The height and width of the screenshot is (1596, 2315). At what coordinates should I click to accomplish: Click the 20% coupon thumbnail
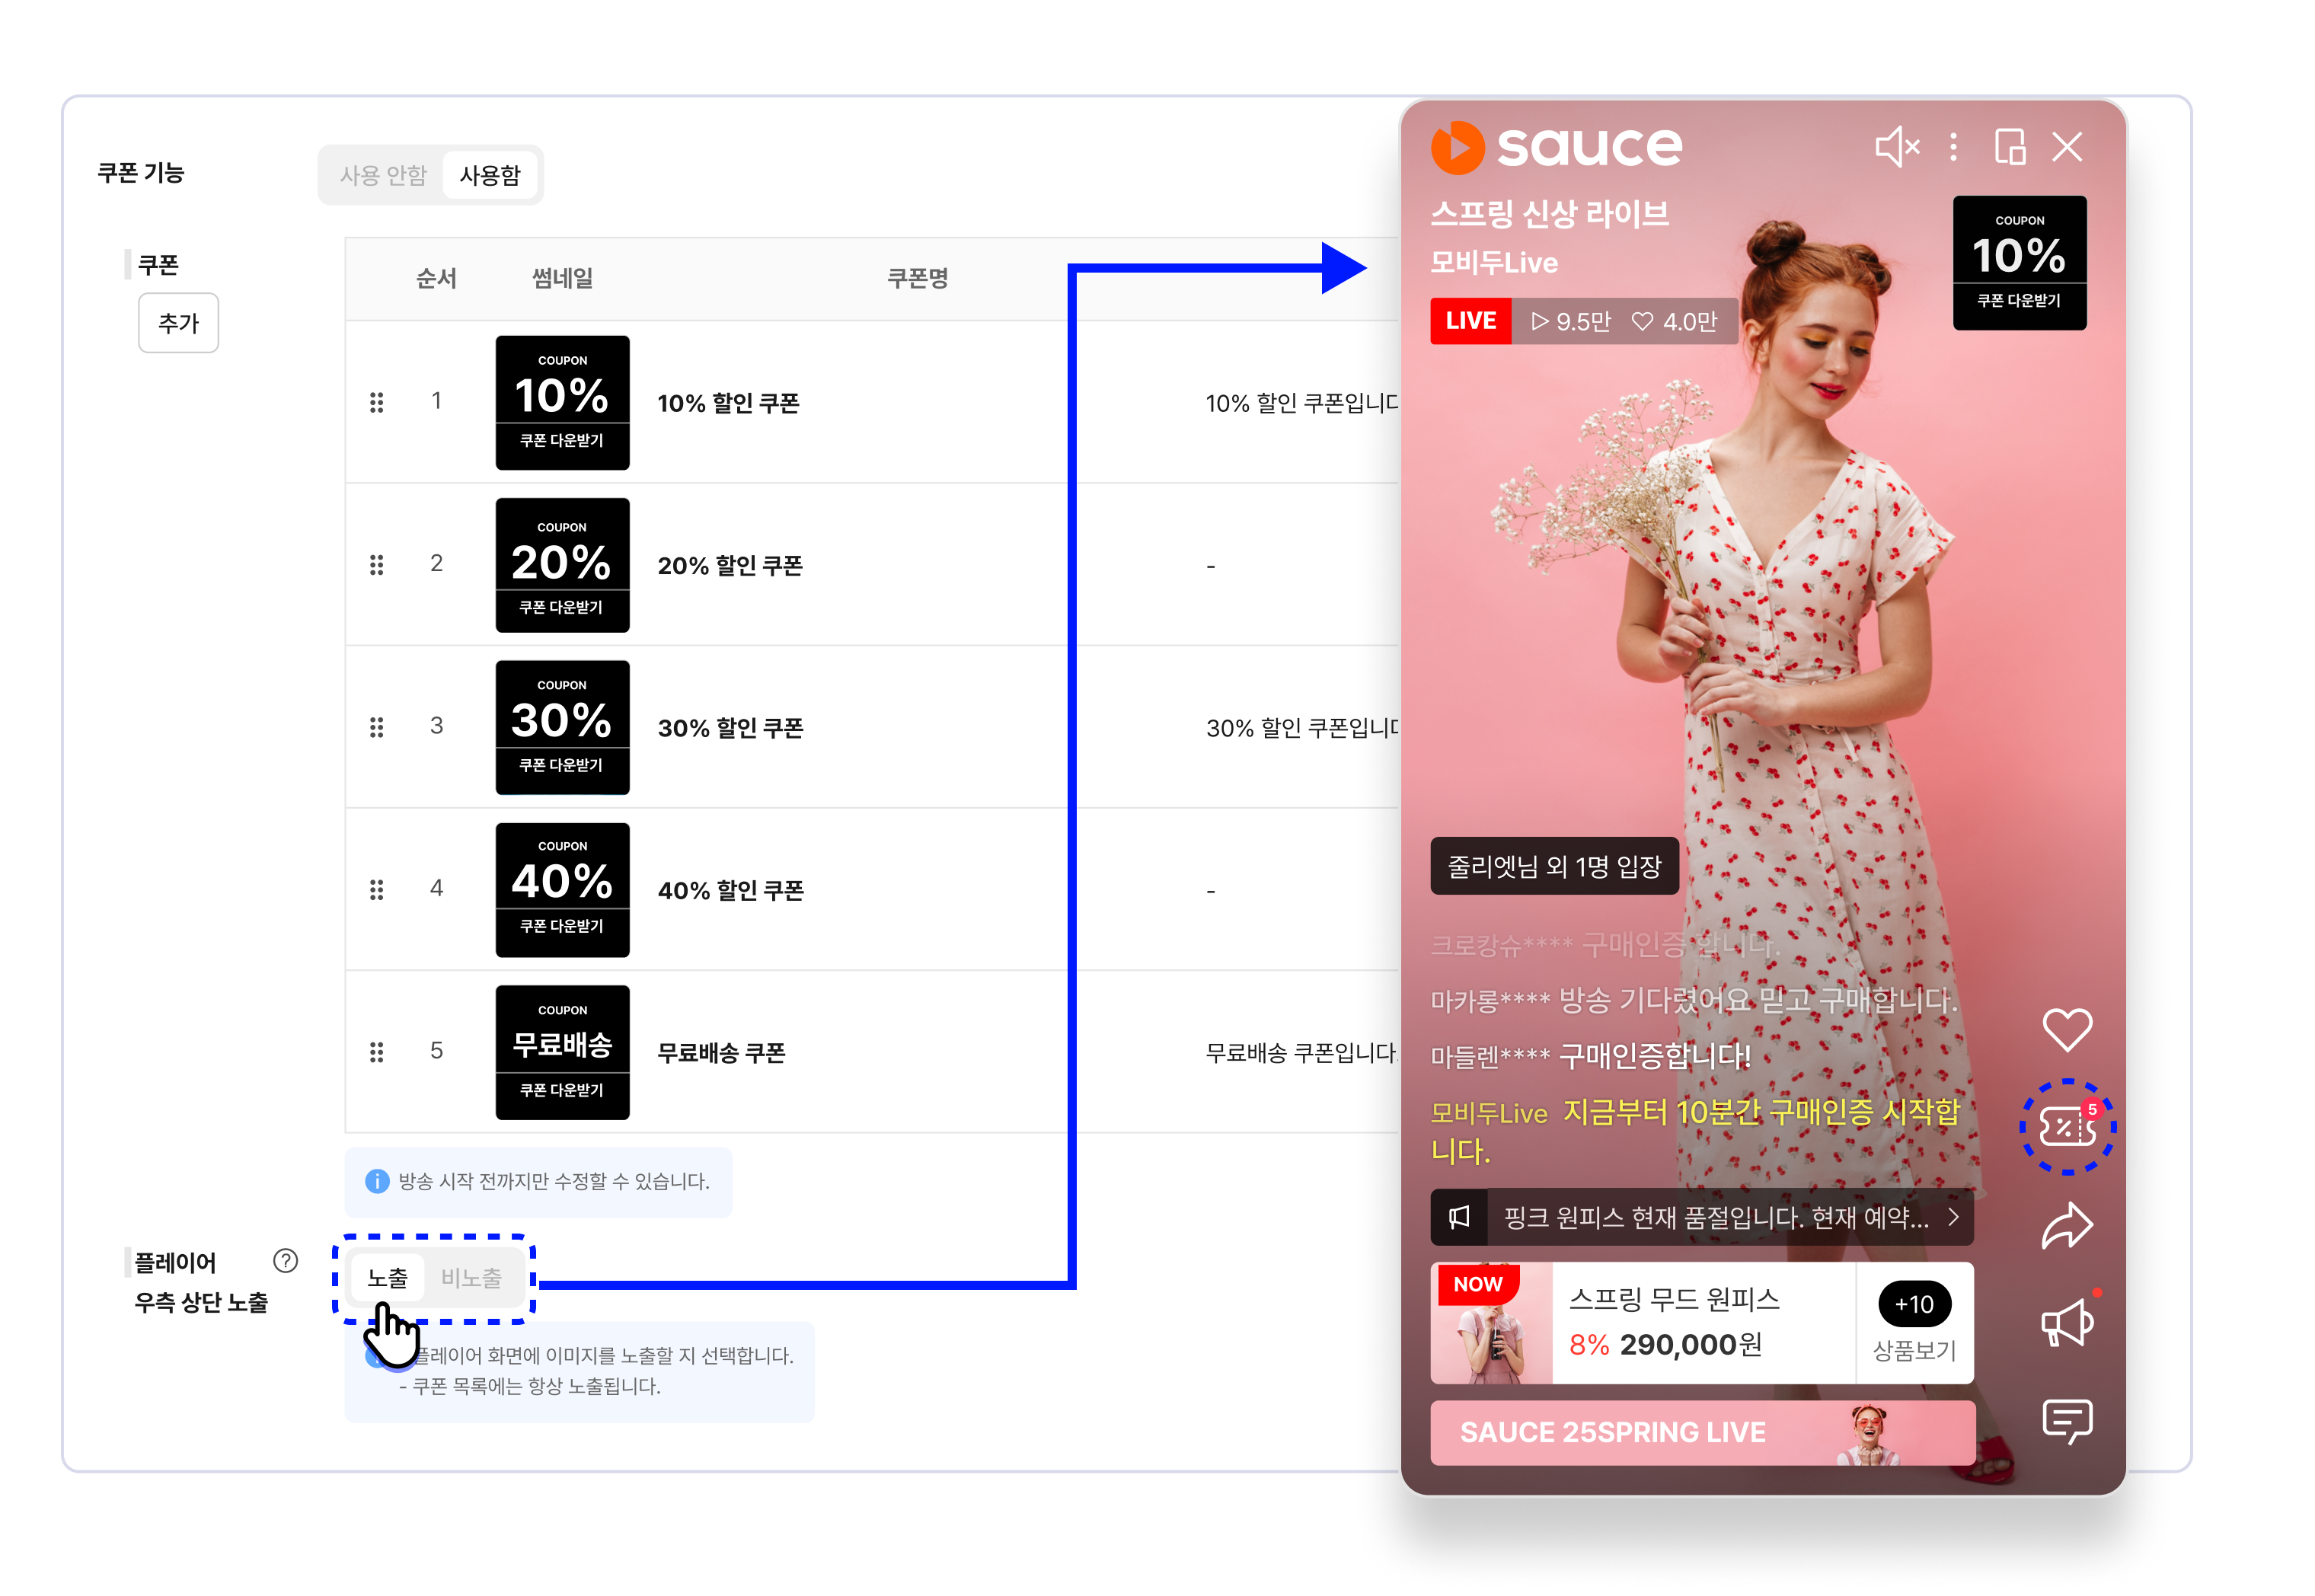click(x=562, y=565)
